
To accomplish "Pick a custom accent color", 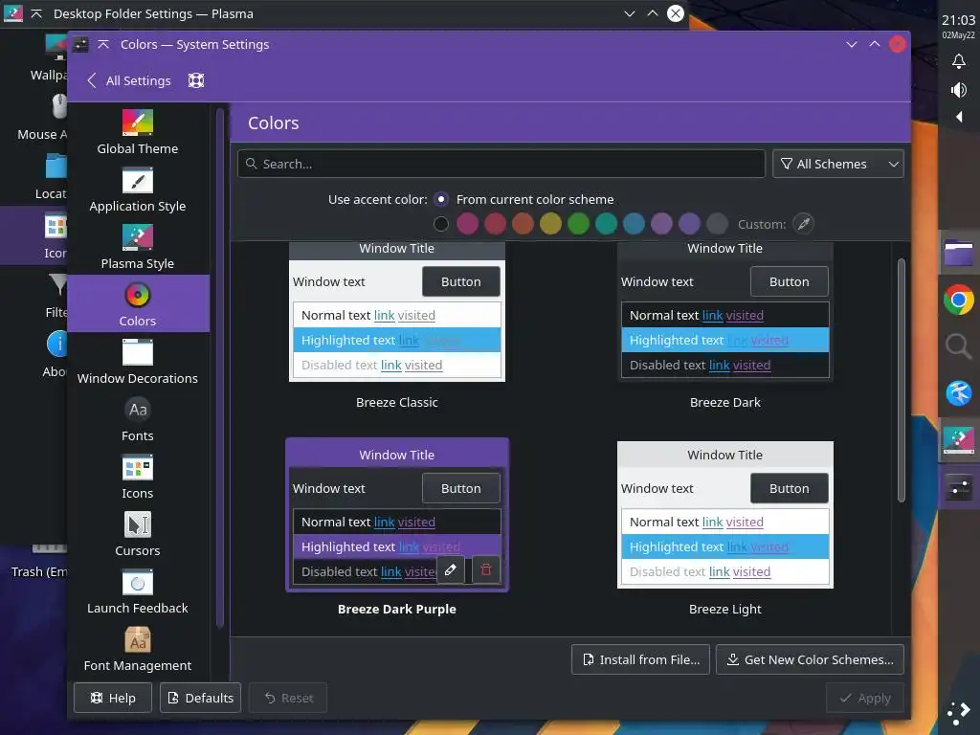I will pyautogui.click(x=804, y=224).
